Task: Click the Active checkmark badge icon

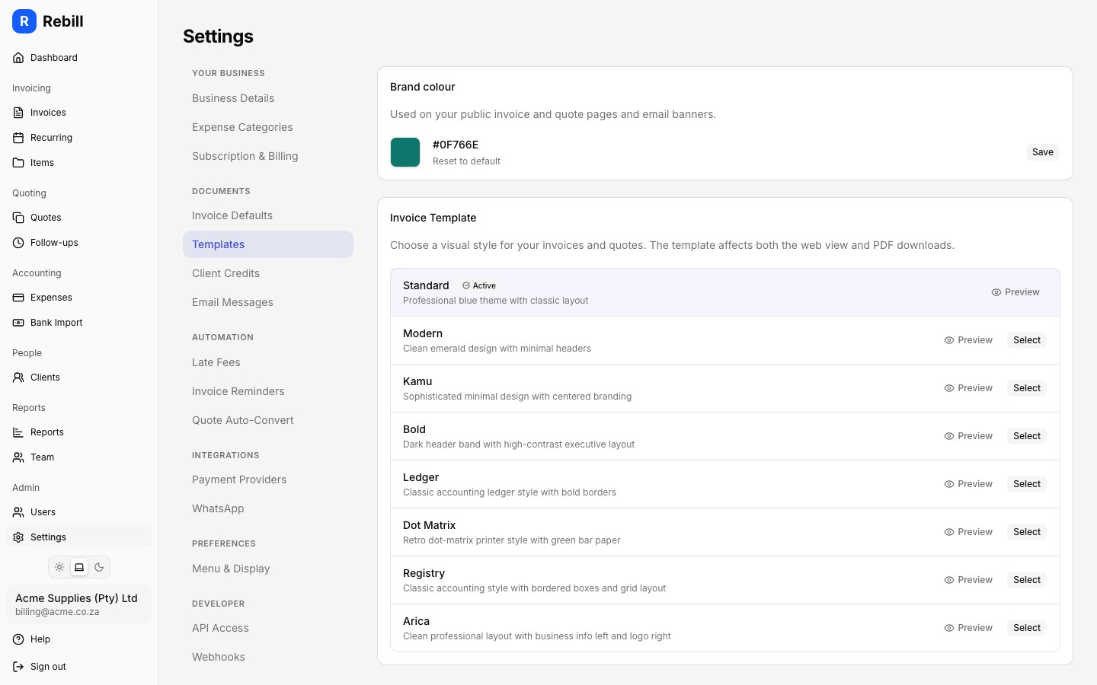Action: 466,285
